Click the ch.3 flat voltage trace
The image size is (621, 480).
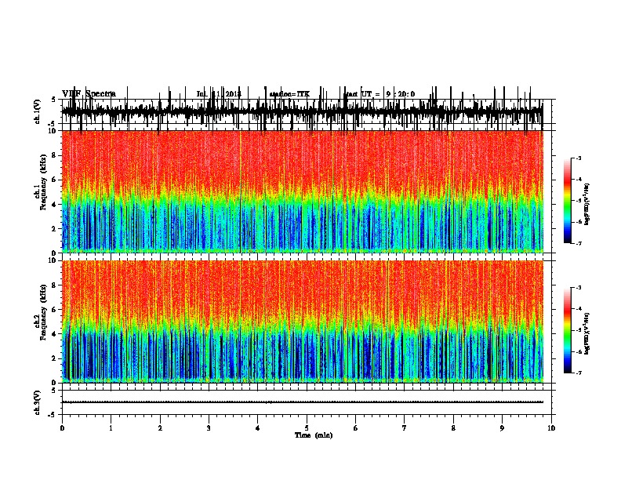[x=303, y=402]
